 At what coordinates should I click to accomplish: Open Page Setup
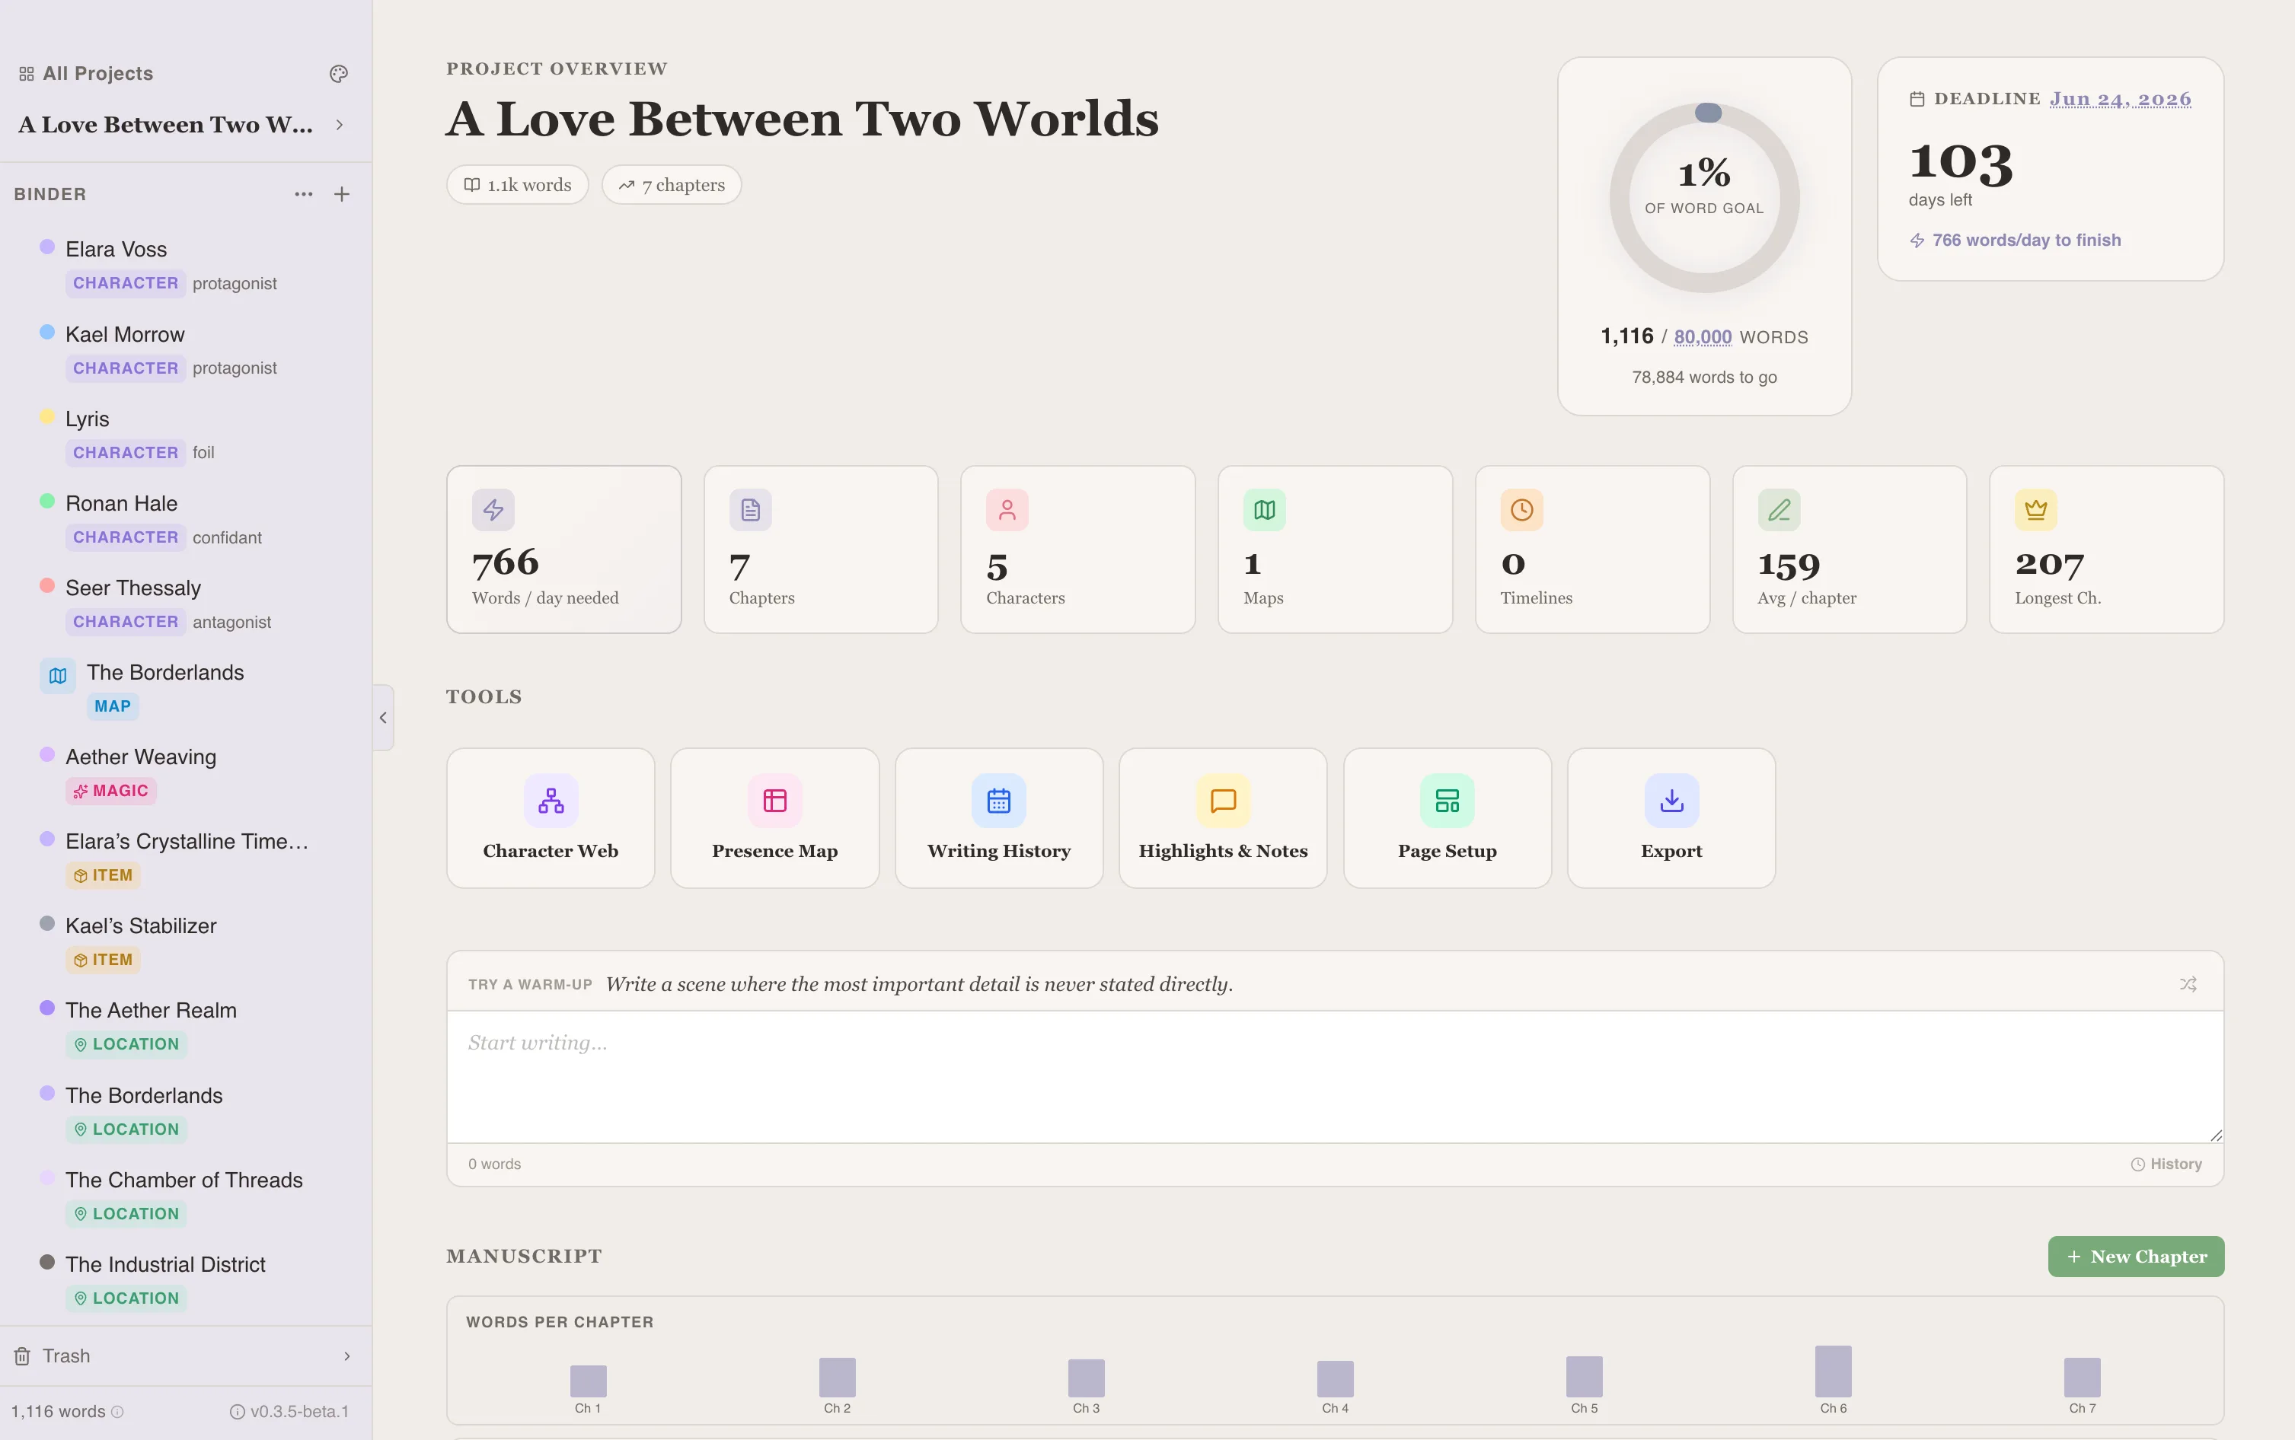(1445, 817)
